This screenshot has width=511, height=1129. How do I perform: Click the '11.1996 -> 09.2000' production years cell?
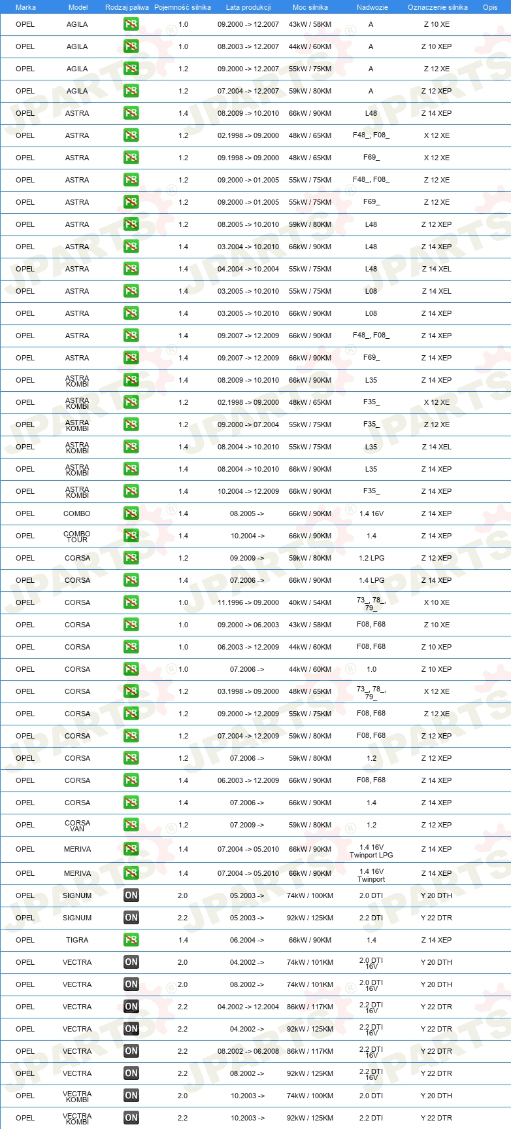pyautogui.click(x=248, y=602)
